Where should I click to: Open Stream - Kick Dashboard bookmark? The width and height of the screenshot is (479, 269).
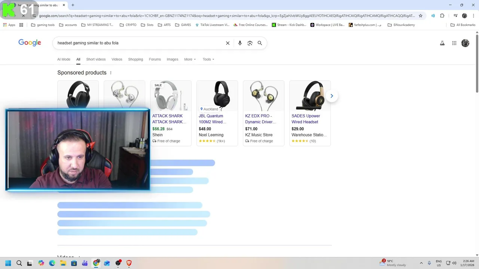tap(289, 25)
